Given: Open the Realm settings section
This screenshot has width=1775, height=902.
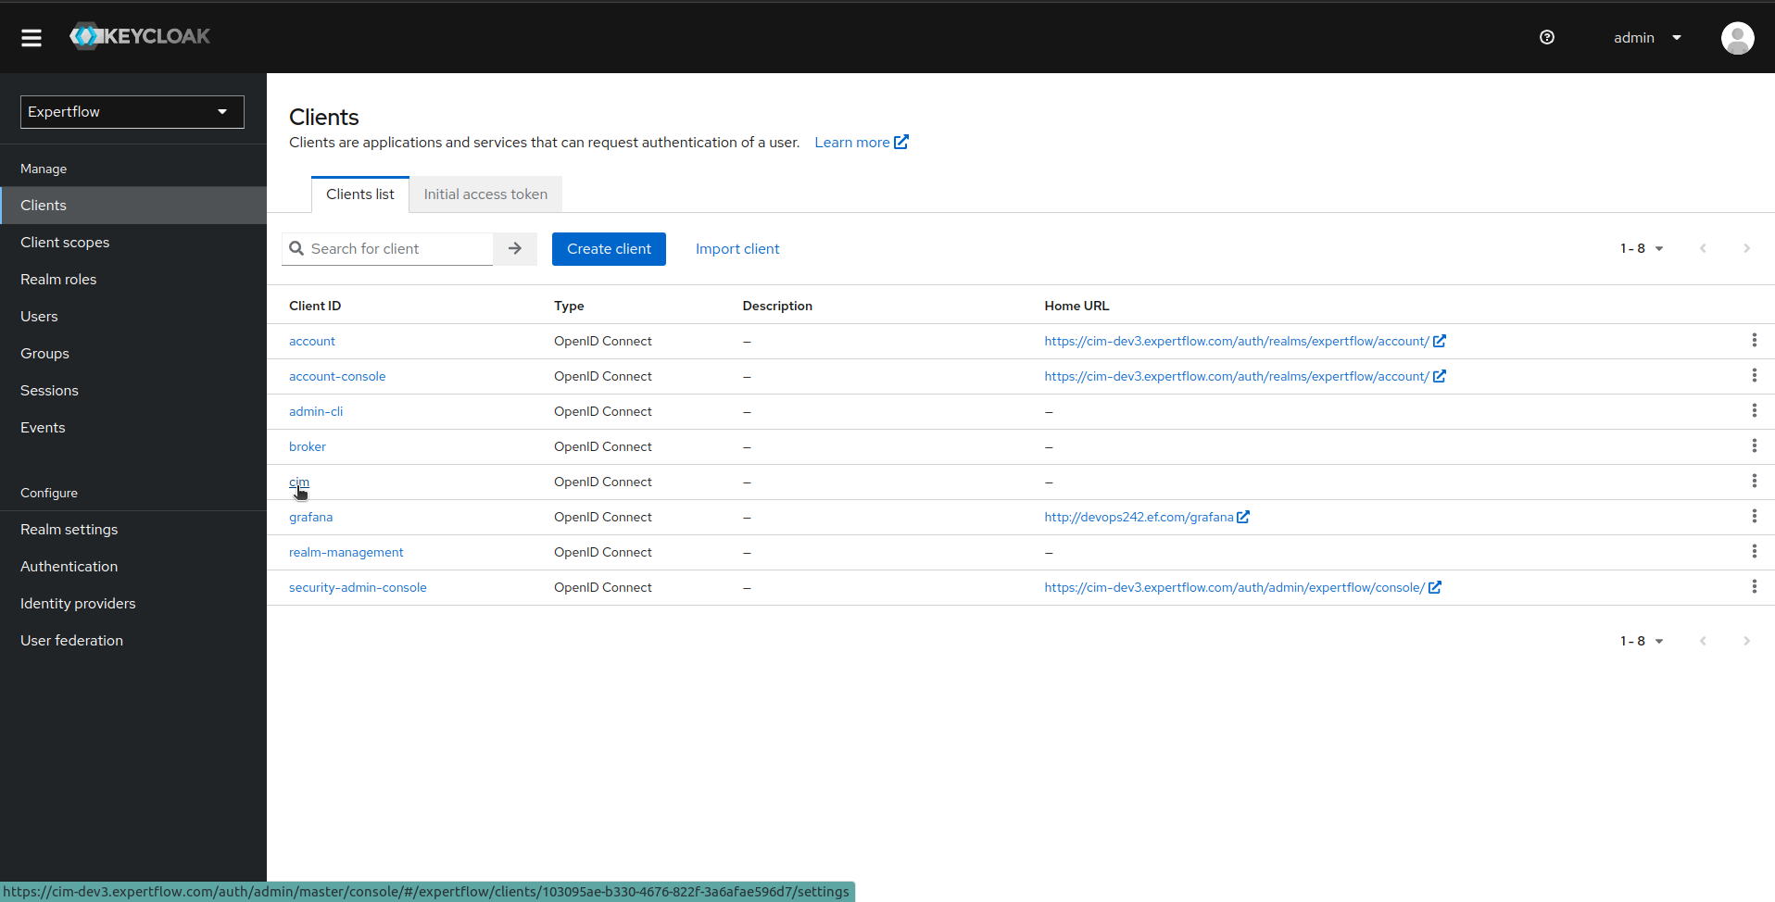Looking at the screenshot, I should coord(69,529).
